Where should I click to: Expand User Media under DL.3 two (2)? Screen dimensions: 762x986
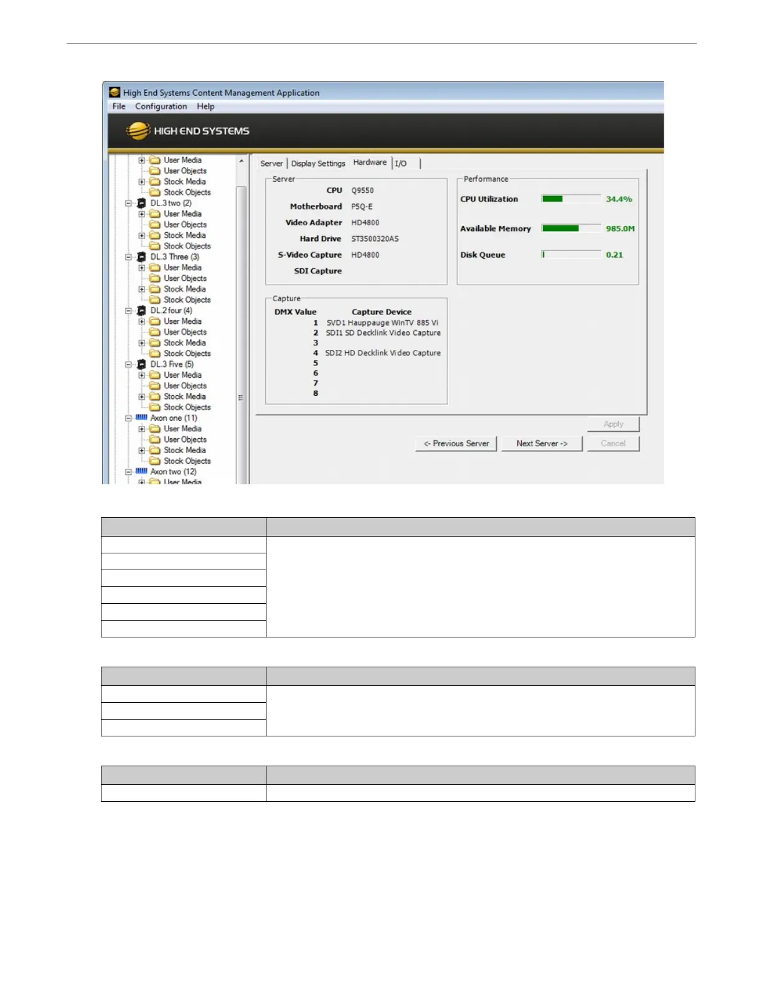click(142, 214)
